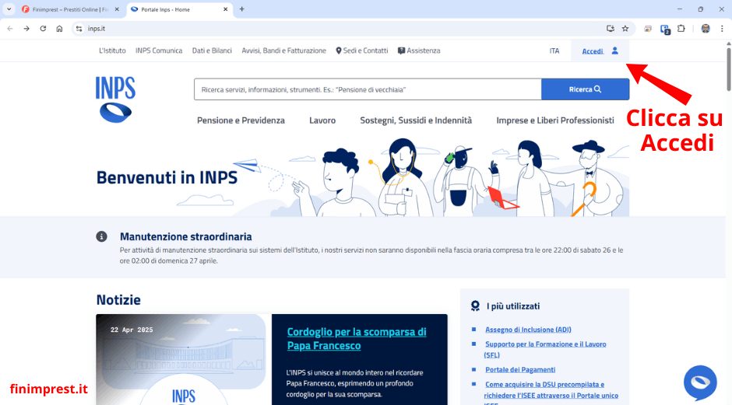
Task: Click the user profile icon next to Accedi
Action: point(615,51)
